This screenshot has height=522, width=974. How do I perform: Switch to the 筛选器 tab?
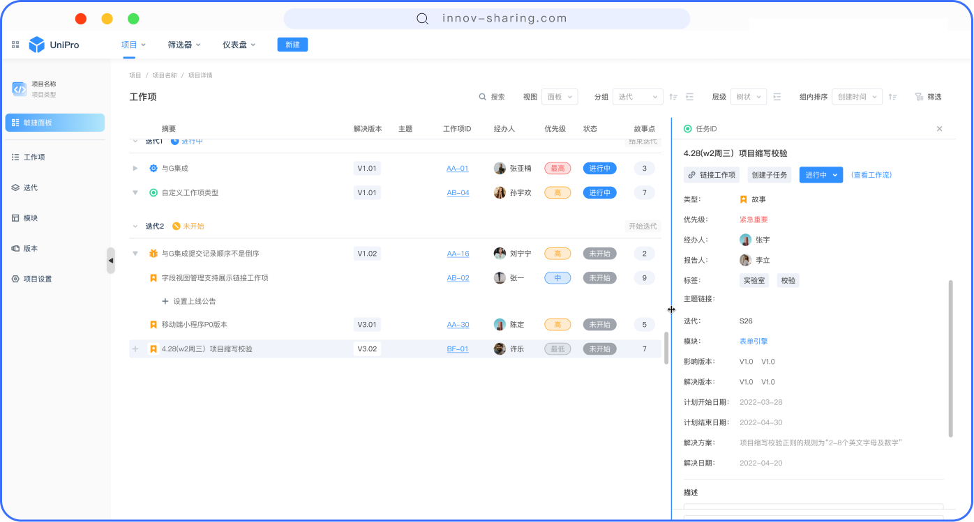[x=179, y=44]
